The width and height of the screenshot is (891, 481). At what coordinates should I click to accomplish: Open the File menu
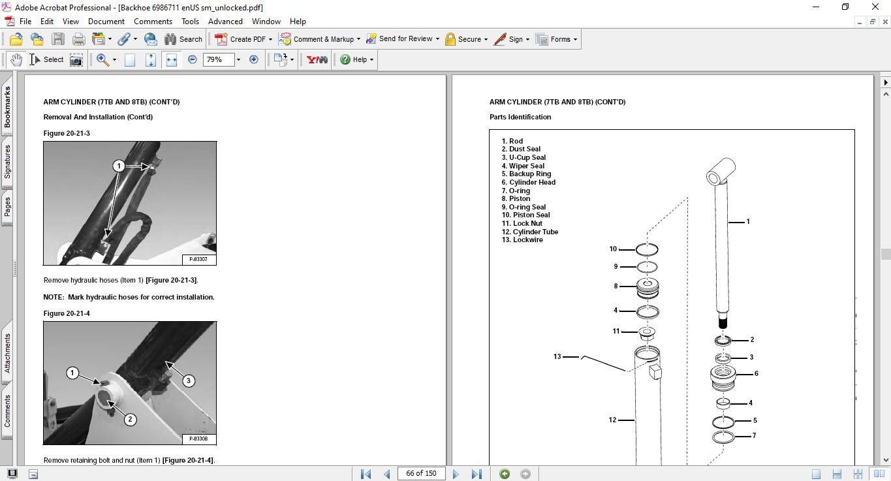(25, 22)
